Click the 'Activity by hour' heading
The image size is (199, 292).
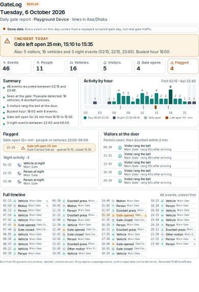pos(98,81)
